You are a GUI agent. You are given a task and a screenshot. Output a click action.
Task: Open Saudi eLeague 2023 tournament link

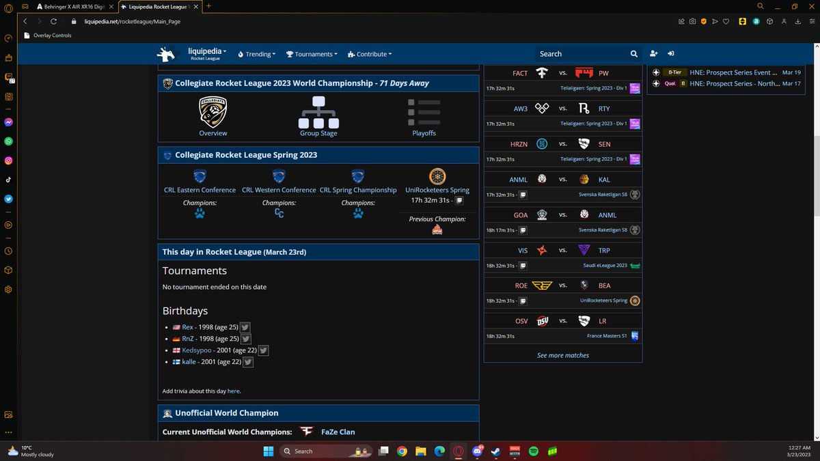[605, 265]
